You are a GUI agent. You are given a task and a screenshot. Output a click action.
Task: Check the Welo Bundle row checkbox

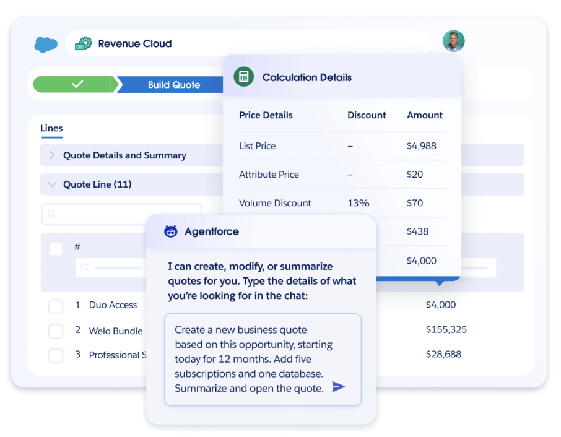pos(56,331)
